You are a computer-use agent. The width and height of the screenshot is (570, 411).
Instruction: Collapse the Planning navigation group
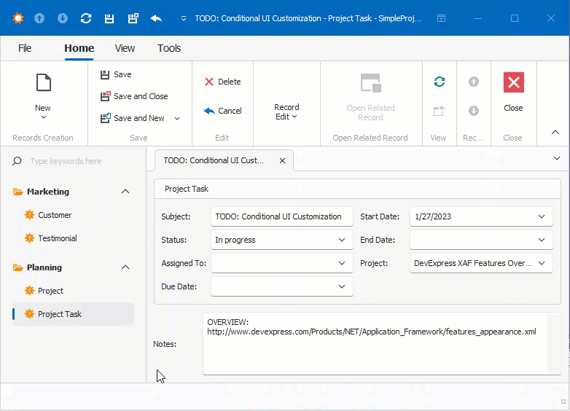click(125, 267)
